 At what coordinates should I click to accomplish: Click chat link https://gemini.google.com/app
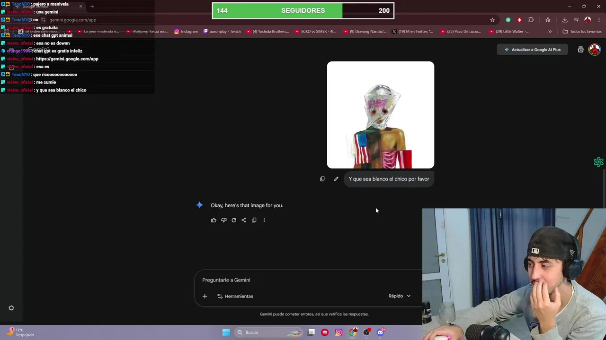coord(67,59)
